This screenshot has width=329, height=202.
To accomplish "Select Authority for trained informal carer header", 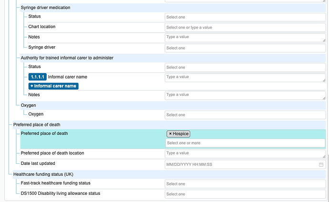I will point(173,58).
